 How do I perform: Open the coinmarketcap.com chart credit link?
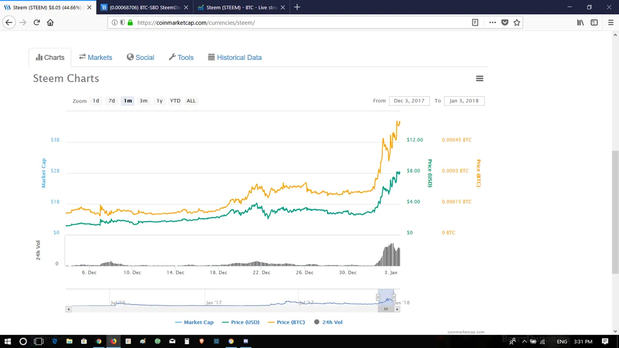[x=466, y=332]
